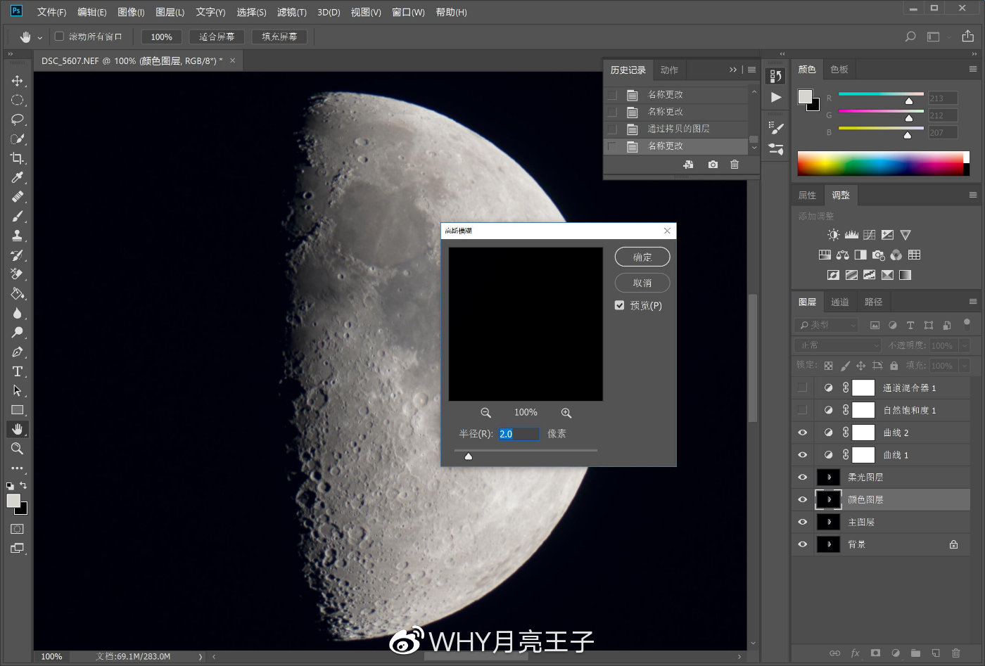Select the Quick Selection tool
This screenshot has width=985, height=666.
(x=17, y=139)
